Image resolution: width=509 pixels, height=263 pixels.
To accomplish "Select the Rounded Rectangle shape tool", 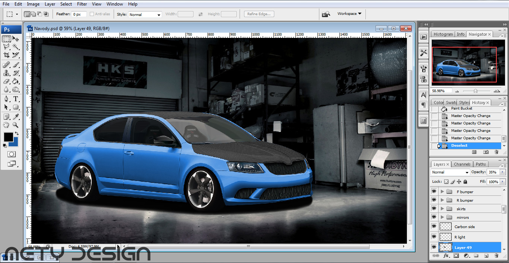I will point(16,107).
